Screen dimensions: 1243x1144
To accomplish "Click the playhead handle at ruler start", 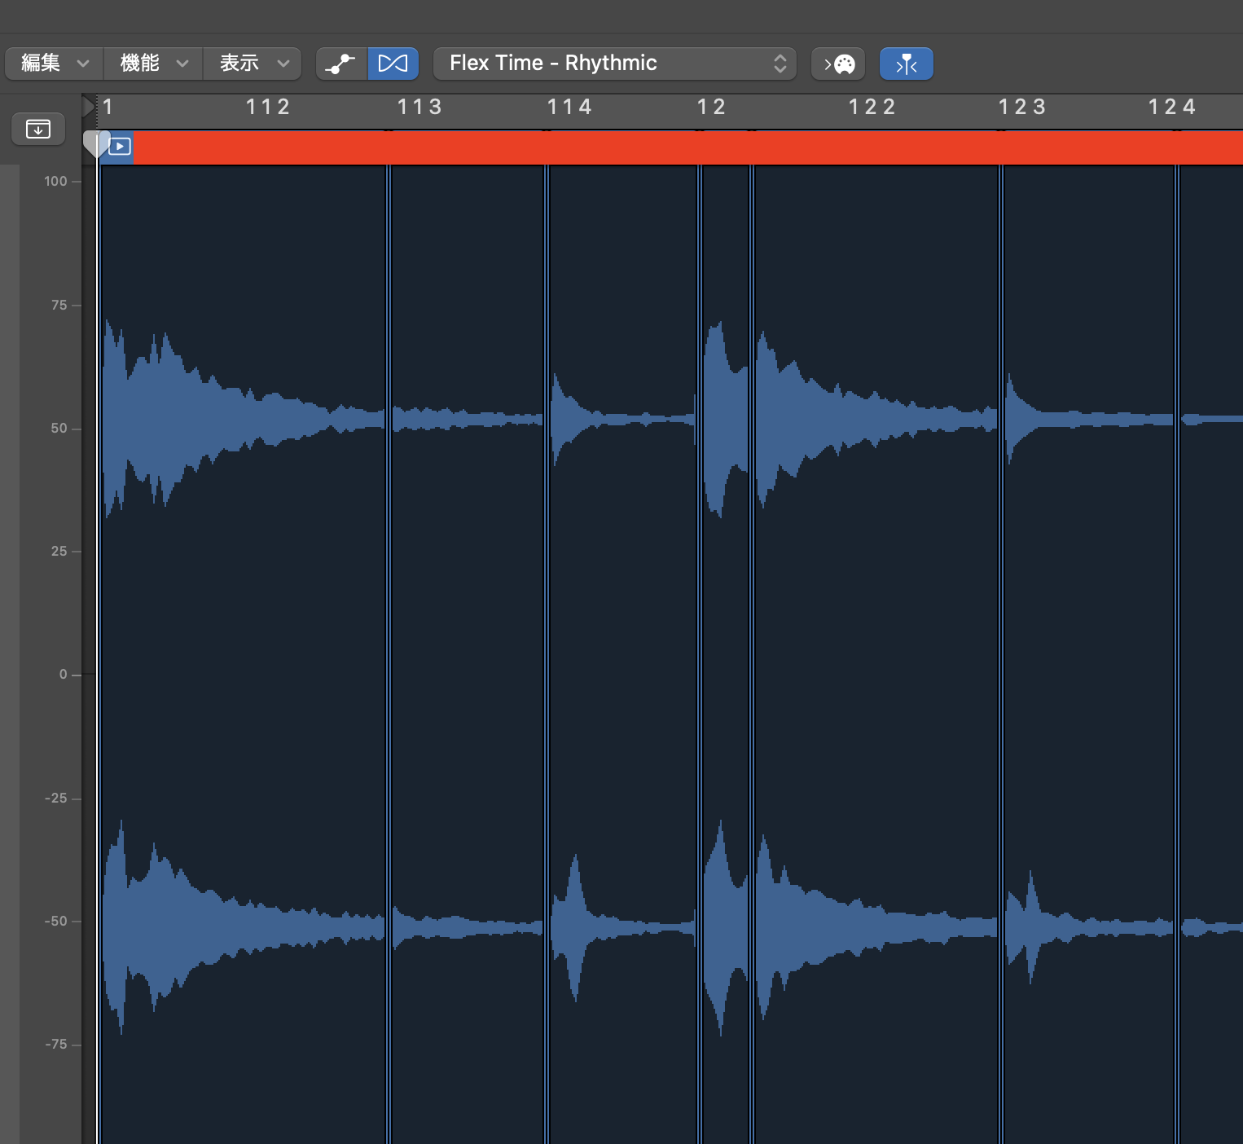I will (96, 143).
